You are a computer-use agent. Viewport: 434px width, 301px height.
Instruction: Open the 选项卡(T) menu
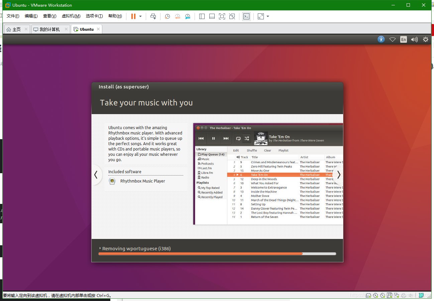pos(94,16)
